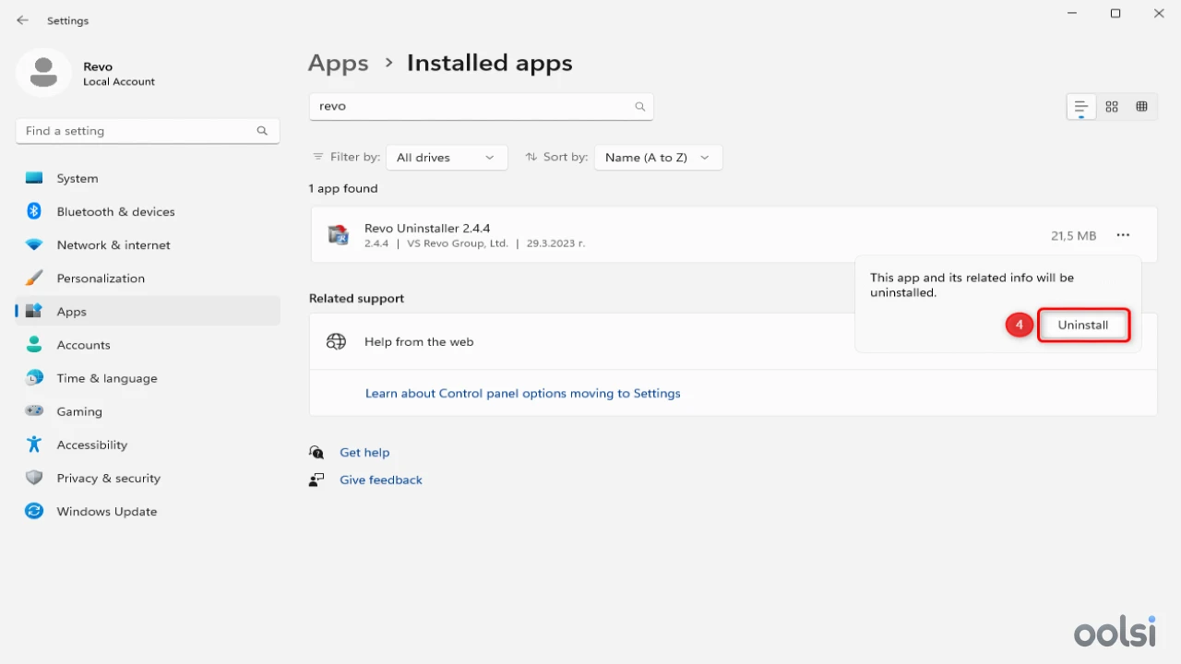Viewport: 1181px width, 664px height.
Task: Click the 21,5 MB size text
Action: click(x=1074, y=236)
